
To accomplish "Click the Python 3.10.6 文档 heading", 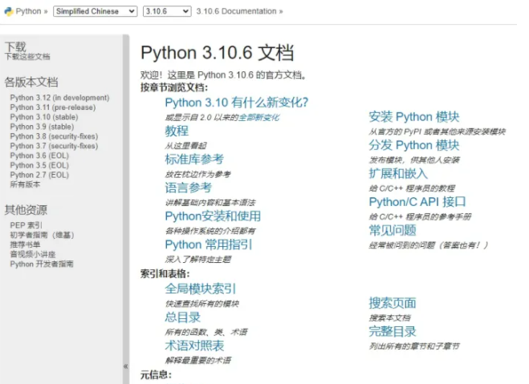I will [x=218, y=53].
